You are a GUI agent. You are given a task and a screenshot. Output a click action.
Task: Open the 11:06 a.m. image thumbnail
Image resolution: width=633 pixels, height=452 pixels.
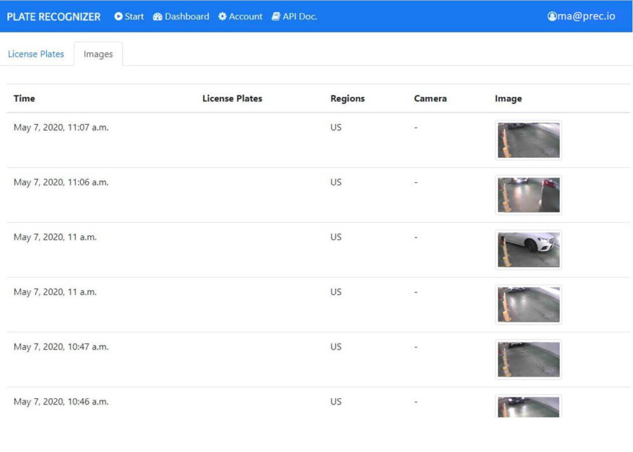(x=529, y=195)
